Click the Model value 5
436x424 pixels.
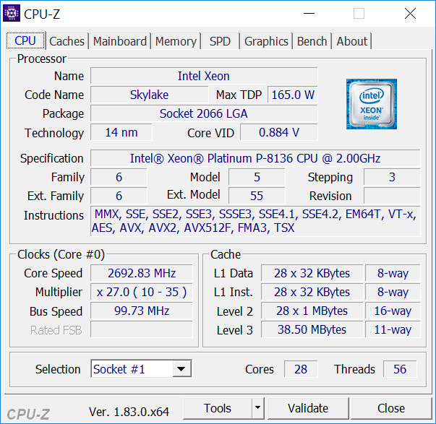(257, 177)
